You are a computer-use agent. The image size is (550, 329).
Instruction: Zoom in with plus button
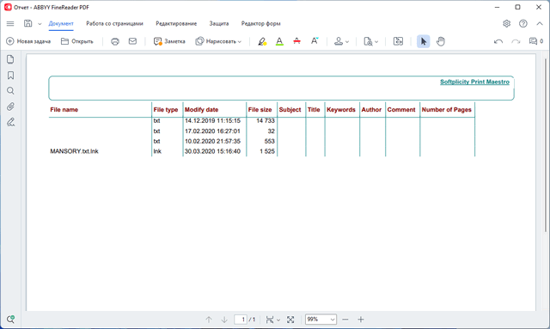tap(361, 320)
